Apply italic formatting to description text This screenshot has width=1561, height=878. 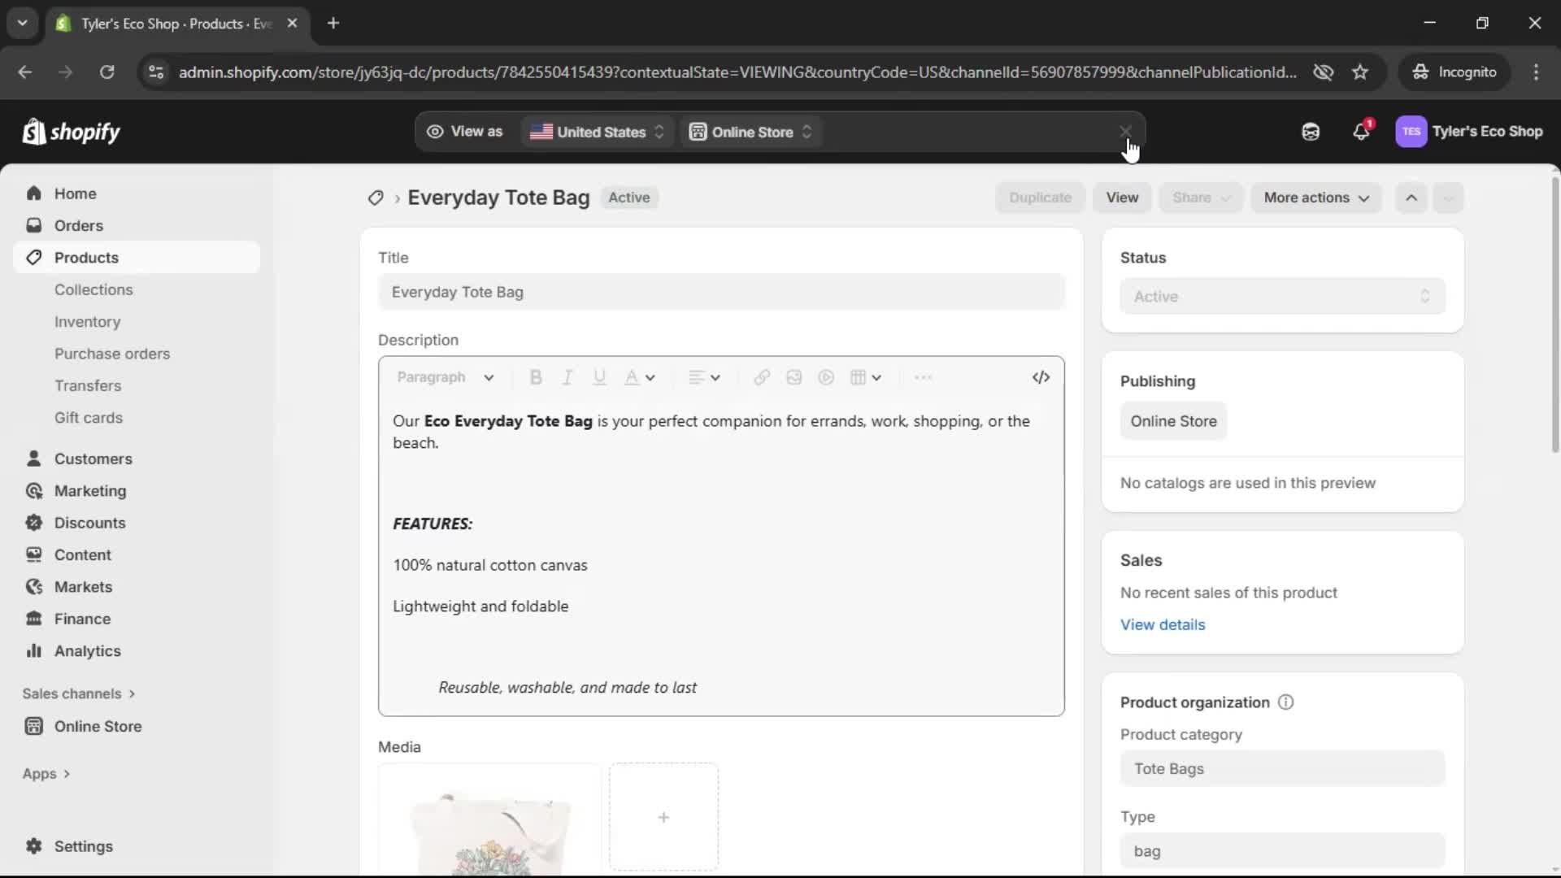pyautogui.click(x=567, y=377)
